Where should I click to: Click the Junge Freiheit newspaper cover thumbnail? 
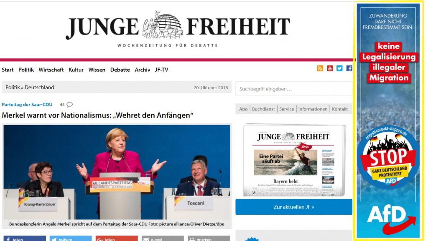click(x=294, y=160)
